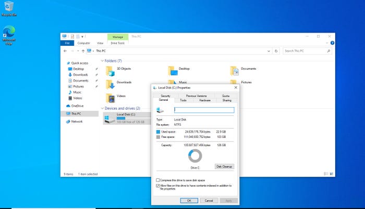Click the blue Used space color swatch
This screenshot has height=209, width=365.
tap(159, 132)
